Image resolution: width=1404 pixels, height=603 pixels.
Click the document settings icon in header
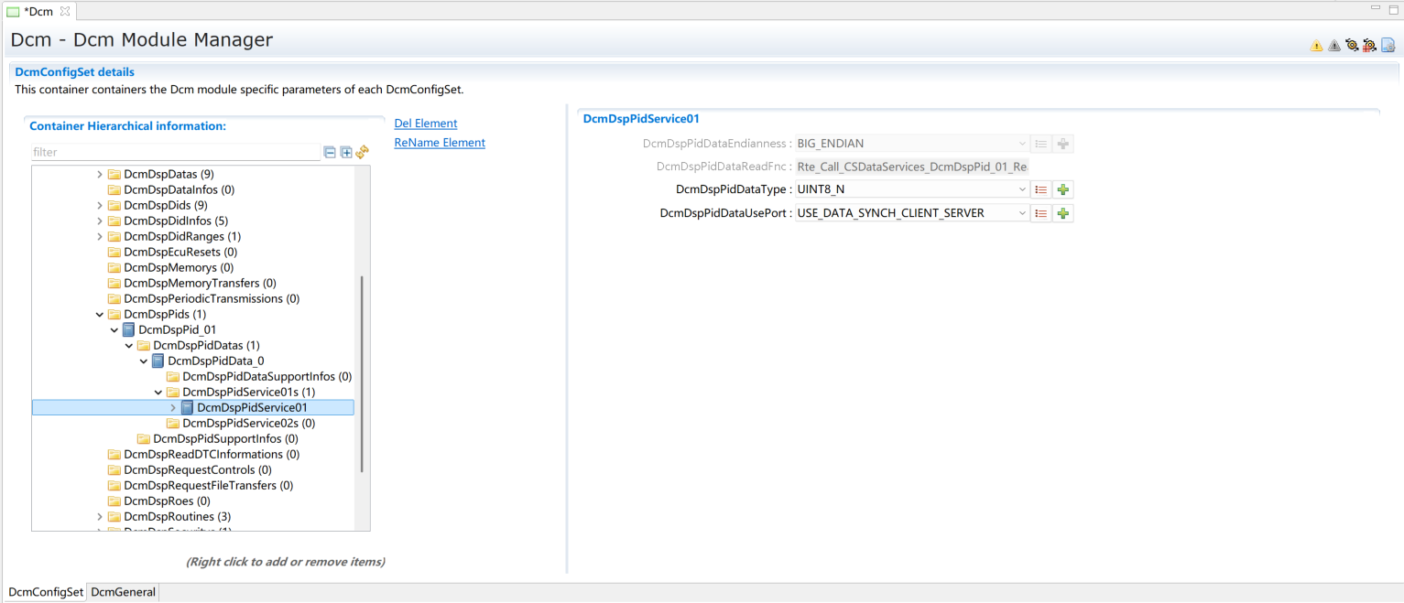[1388, 45]
